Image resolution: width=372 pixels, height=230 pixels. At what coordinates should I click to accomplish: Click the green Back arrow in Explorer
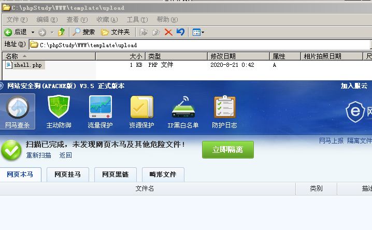tap(8, 32)
